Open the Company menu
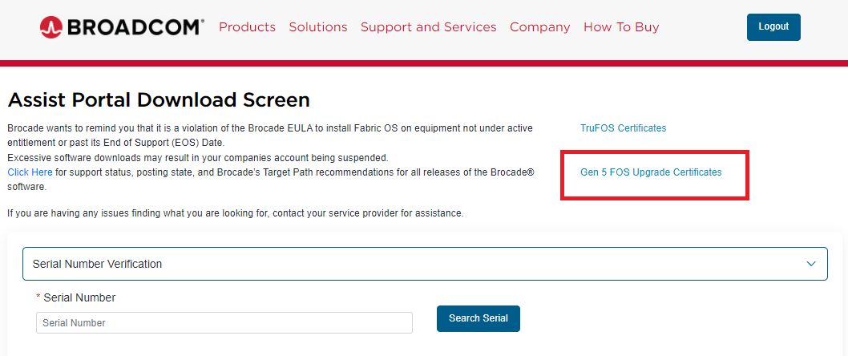848x356 pixels. (539, 27)
